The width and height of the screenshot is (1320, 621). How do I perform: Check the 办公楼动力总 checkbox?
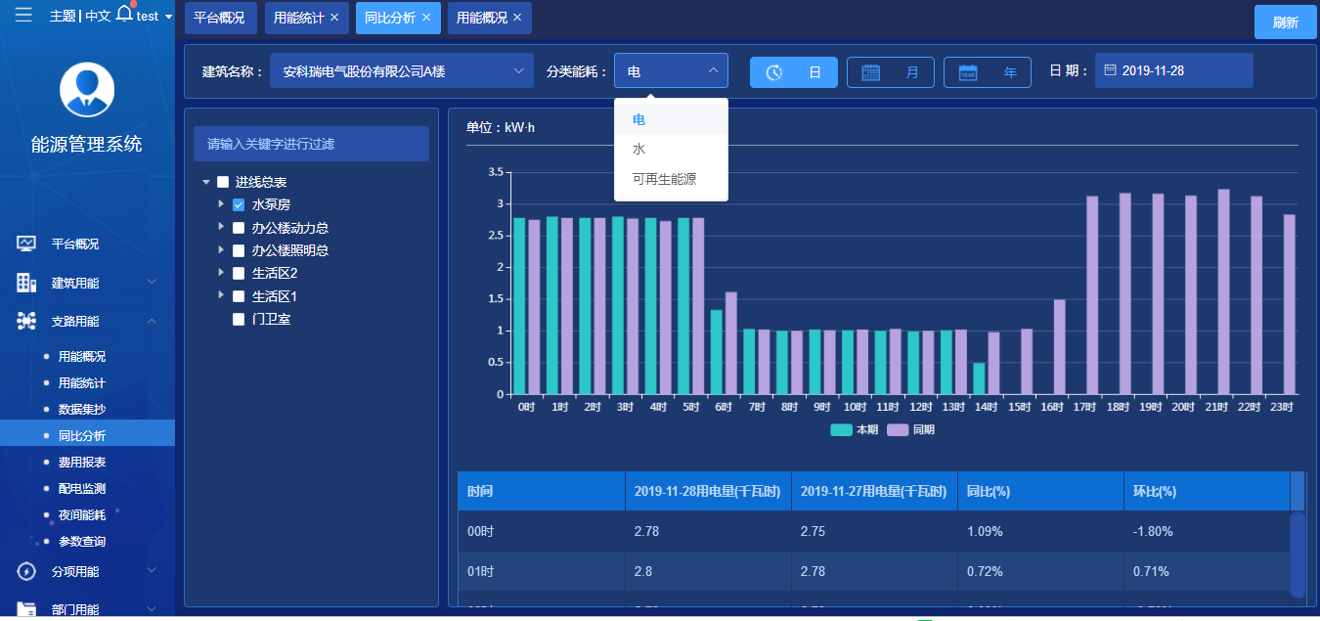tap(239, 227)
